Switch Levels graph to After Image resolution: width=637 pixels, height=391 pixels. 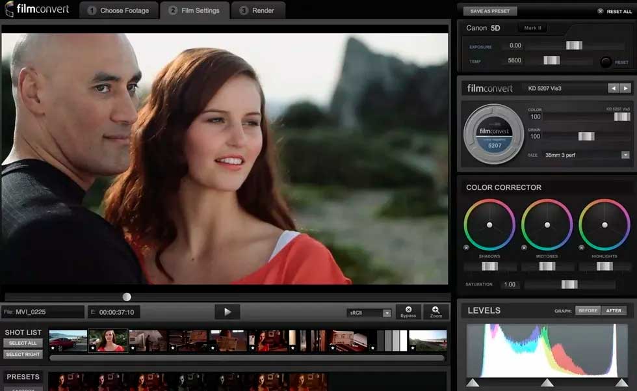614,311
